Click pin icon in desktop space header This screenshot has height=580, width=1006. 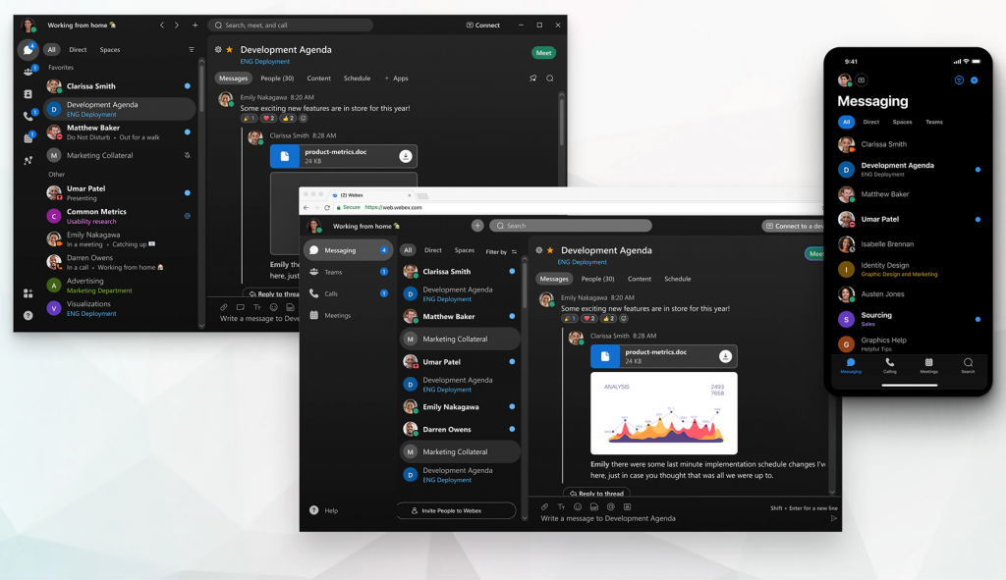point(532,79)
